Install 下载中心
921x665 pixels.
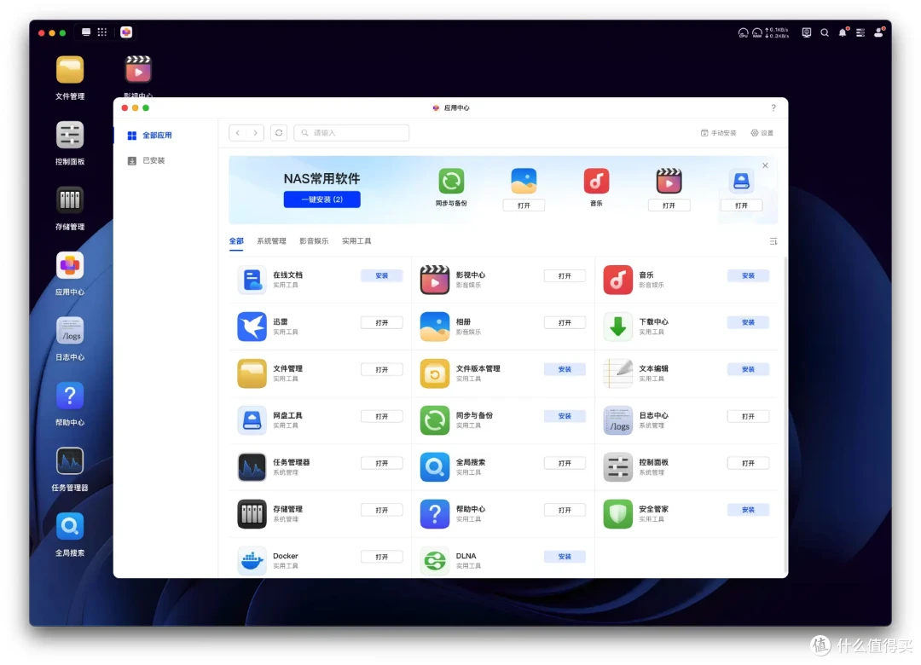click(748, 322)
